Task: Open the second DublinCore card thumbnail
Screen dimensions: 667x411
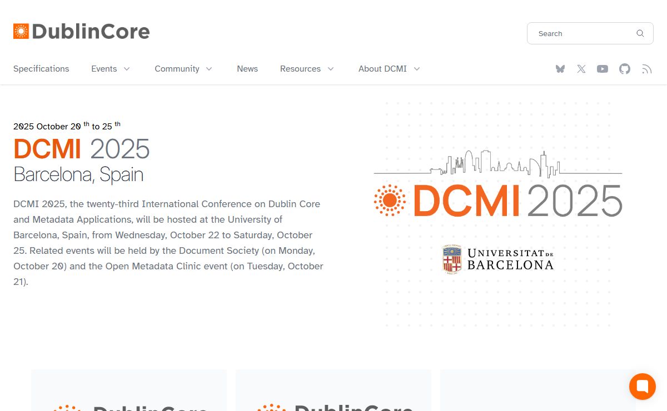Action: pyautogui.click(x=333, y=390)
